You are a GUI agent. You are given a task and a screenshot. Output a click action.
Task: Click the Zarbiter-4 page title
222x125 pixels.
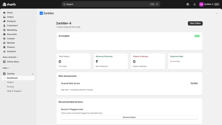(64, 23)
